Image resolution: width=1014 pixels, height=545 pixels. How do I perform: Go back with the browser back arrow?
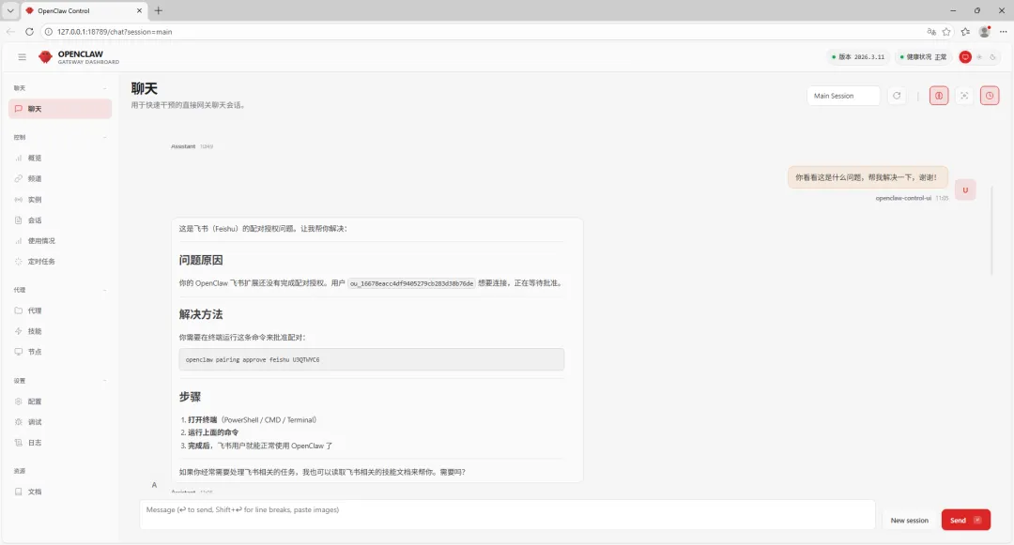[10, 31]
